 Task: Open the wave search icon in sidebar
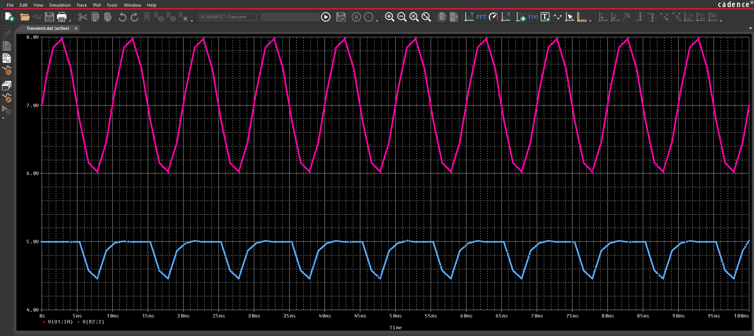click(7, 71)
